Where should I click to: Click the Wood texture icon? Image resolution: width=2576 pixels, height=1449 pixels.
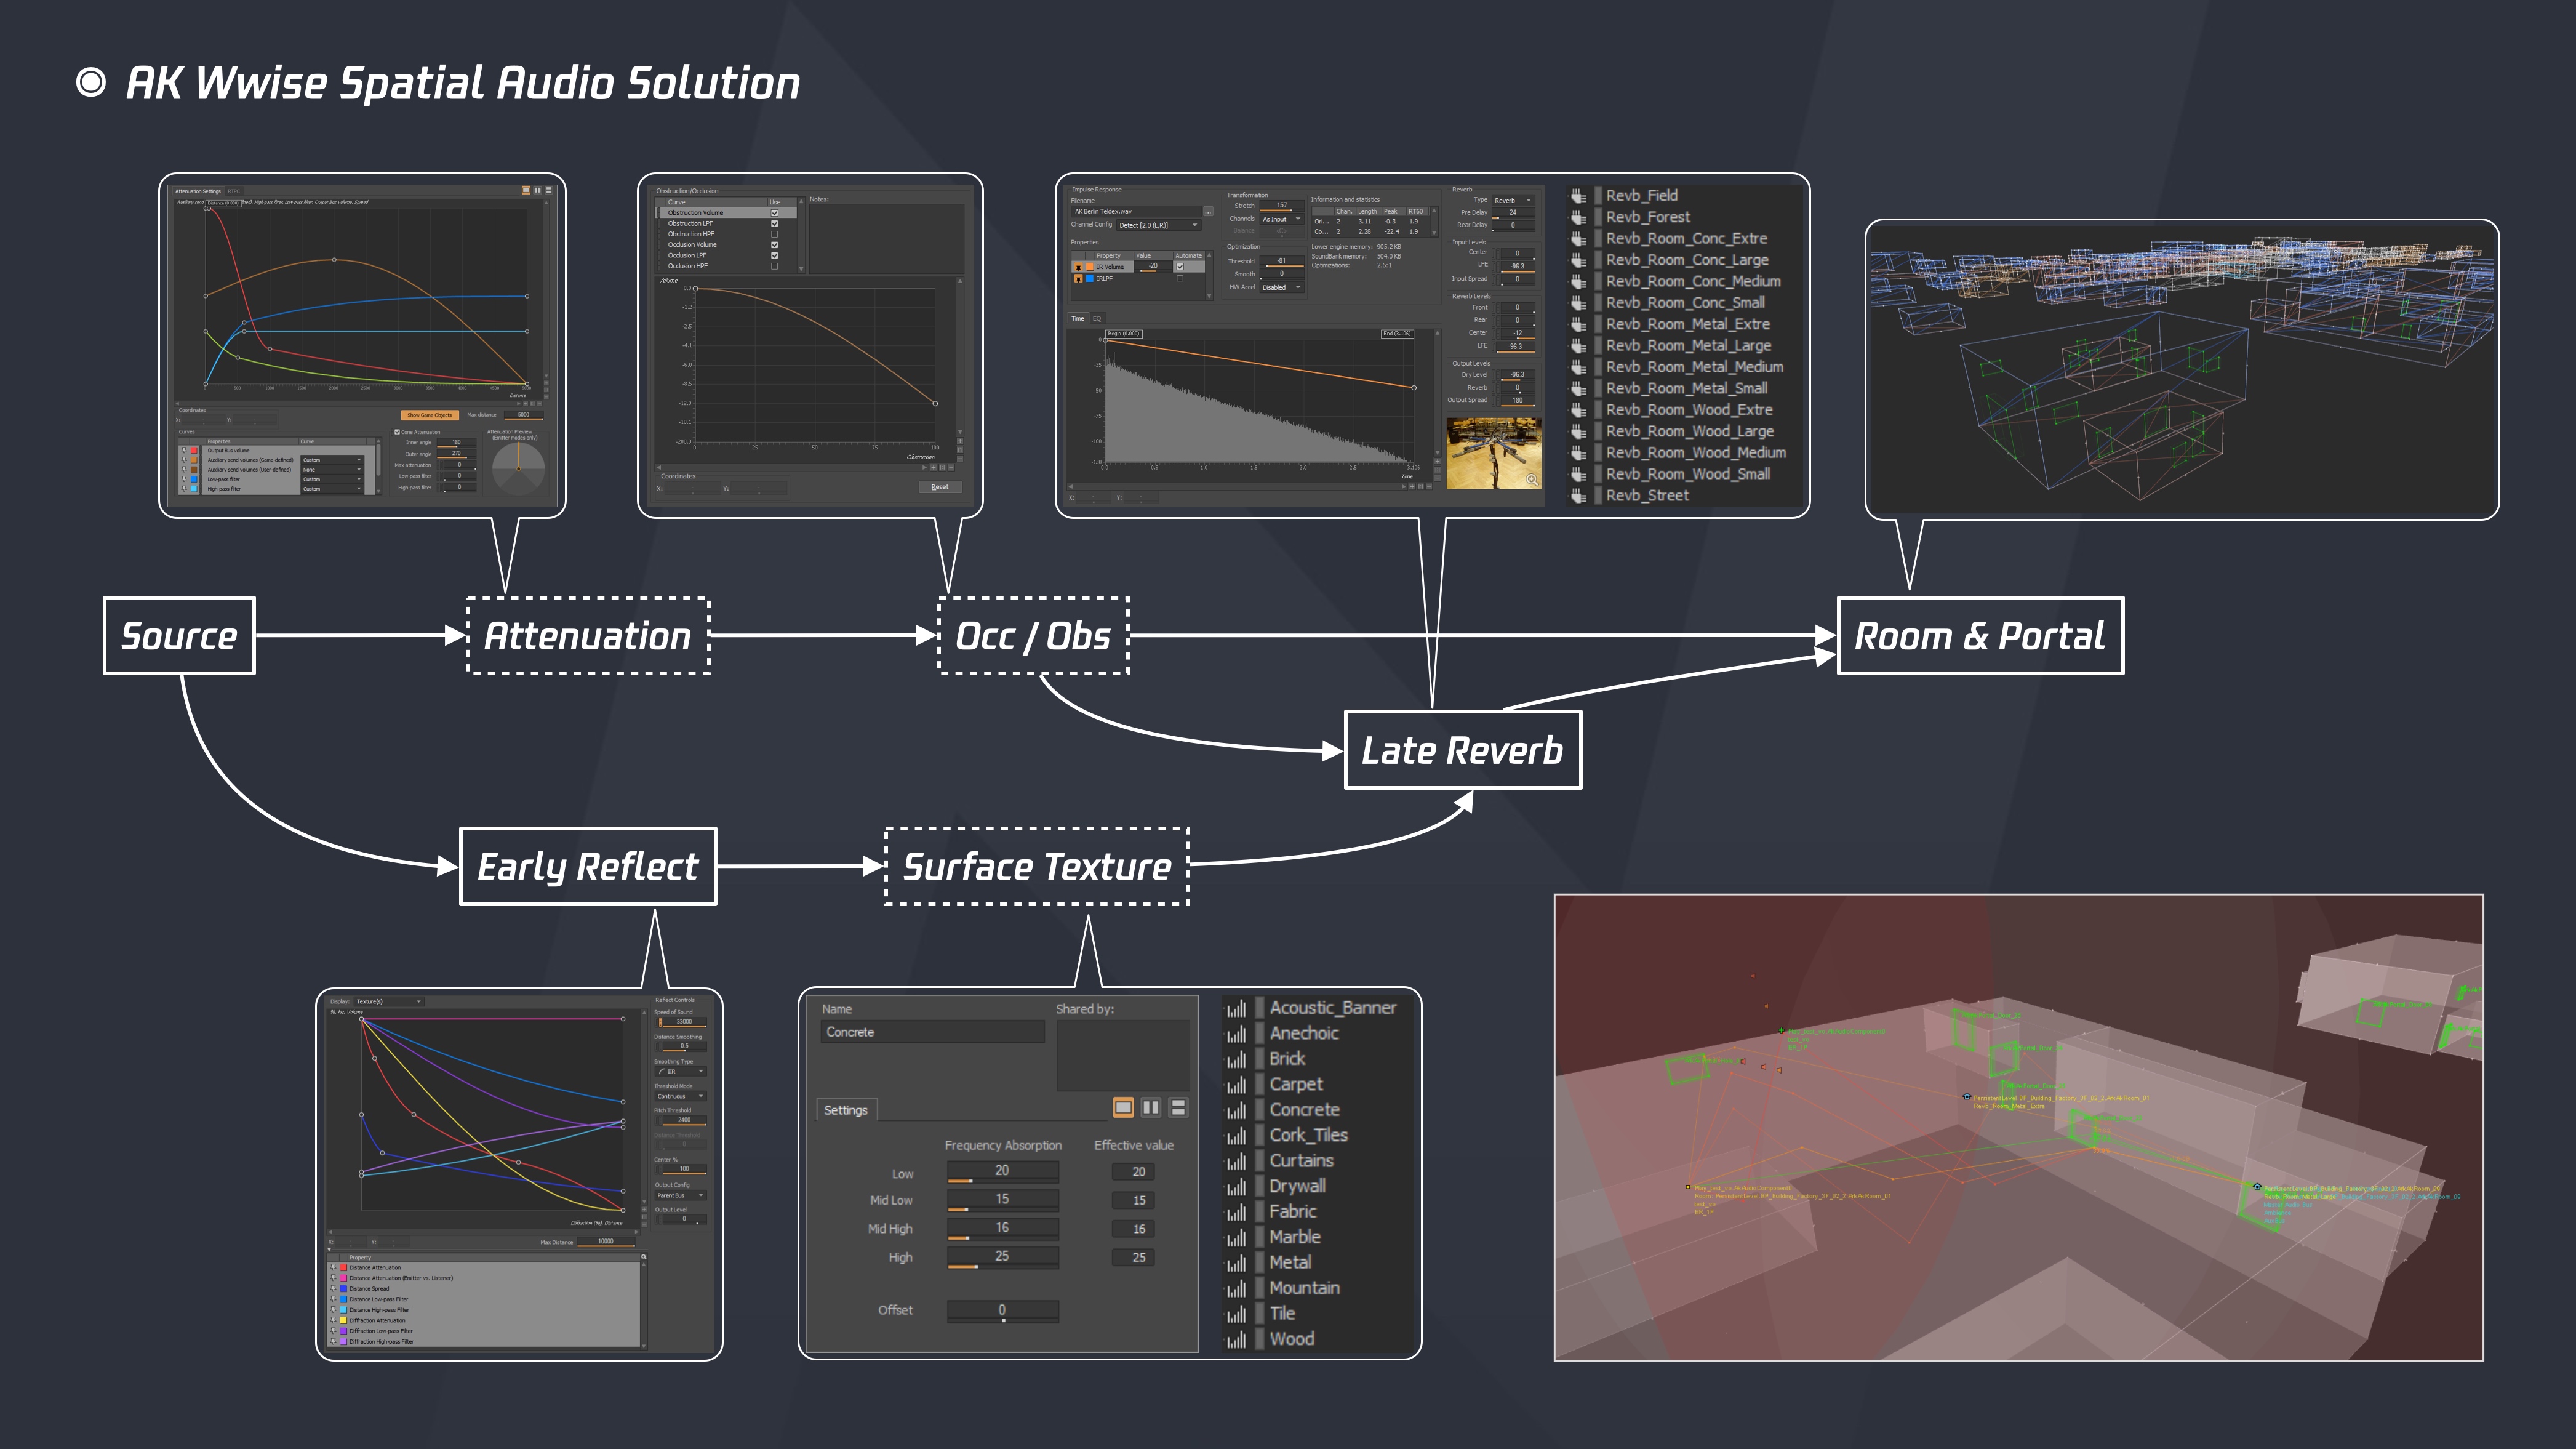pos(1237,1339)
